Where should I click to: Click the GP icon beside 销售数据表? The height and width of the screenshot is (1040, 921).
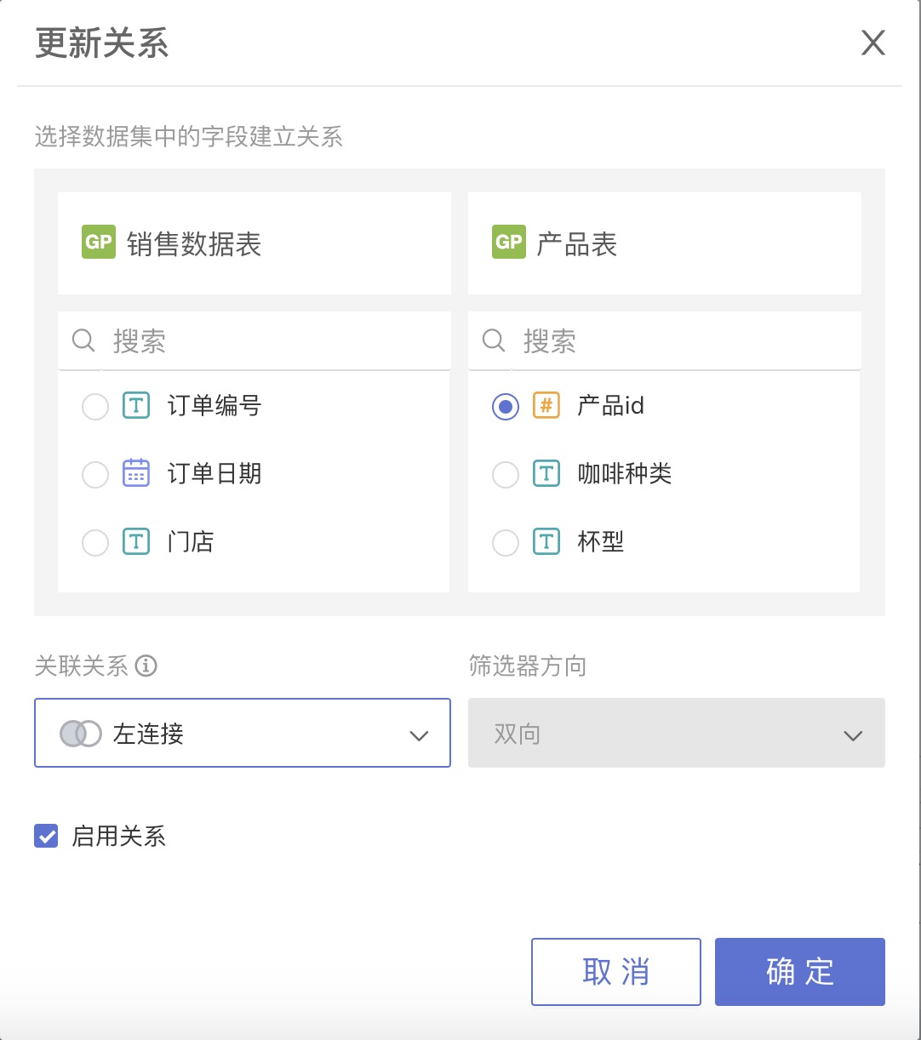(x=99, y=243)
